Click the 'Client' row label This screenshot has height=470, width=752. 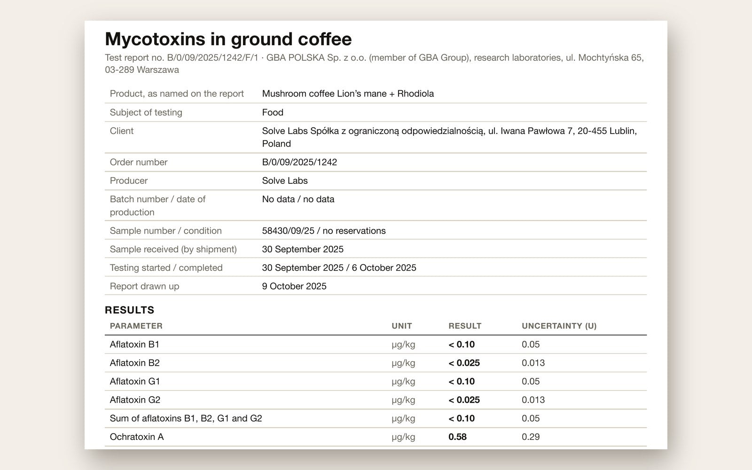tap(122, 131)
